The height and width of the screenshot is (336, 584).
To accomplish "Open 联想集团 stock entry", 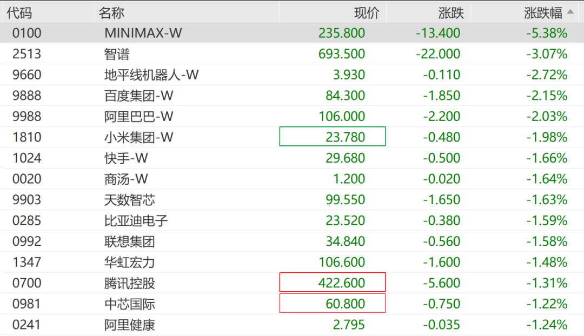I will coord(130,242).
